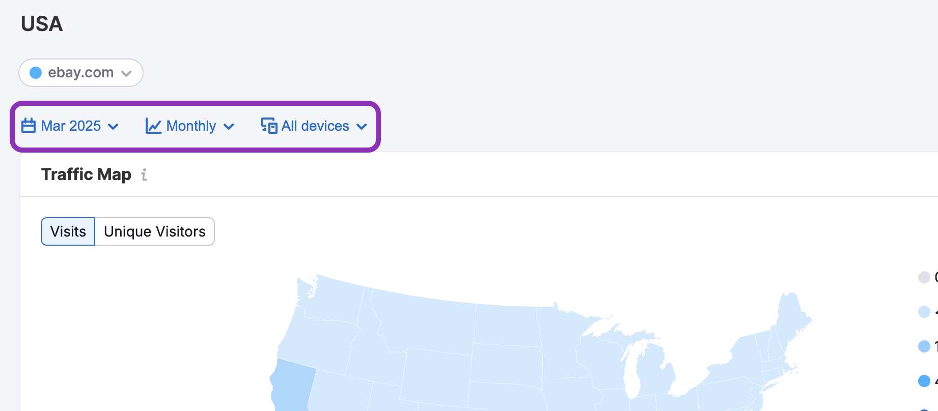Click the largest blue legend circle
This screenshot has width=938, height=411.
coord(923,381)
